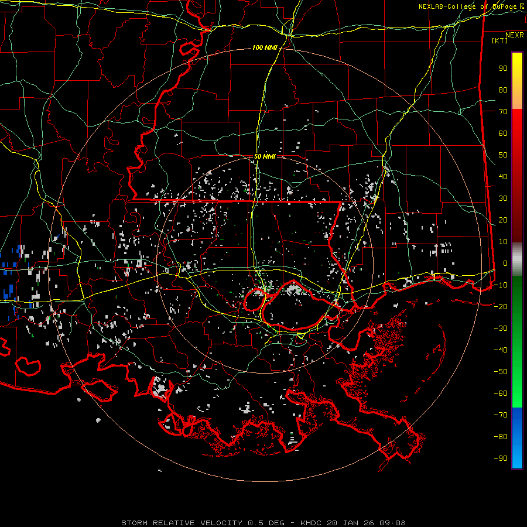527x527 pixels.
Task: Click "STORM RELATIVE VELOCITY" in the bottom caption
Action: pos(182,523)
